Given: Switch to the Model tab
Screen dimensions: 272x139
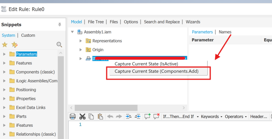Looking at the screenshot, I should point(76,22).
